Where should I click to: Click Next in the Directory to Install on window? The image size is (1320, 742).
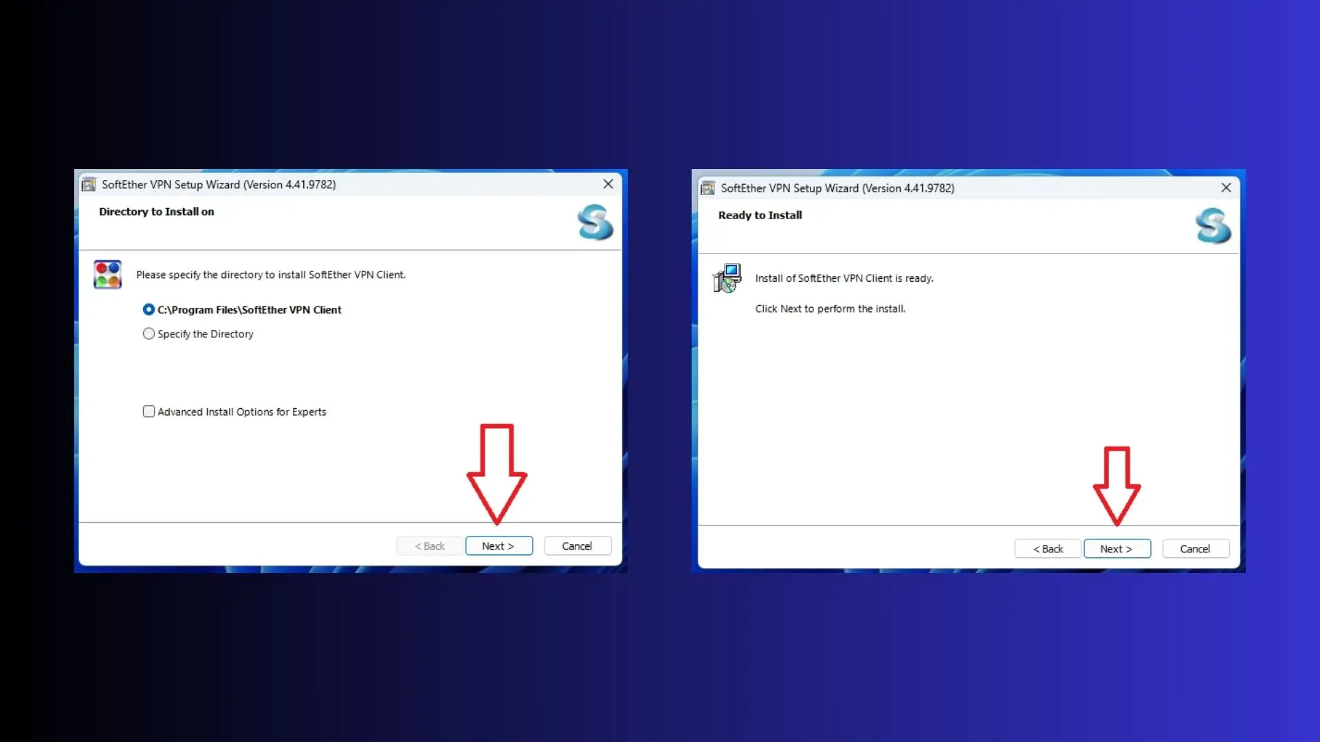(499, 546)
